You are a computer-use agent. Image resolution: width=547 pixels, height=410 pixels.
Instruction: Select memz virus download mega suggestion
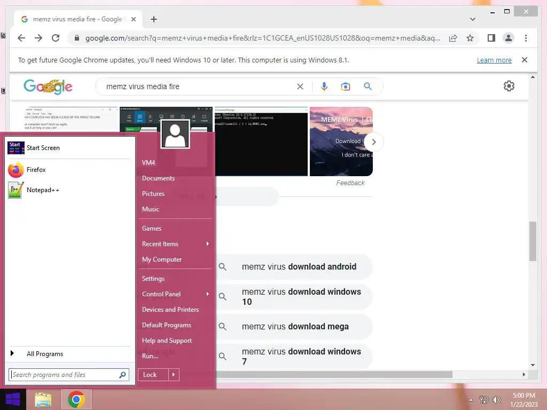[x=294, y=327]
